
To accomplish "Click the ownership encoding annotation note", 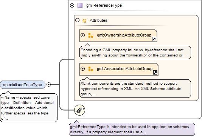I will coord(135,53).
